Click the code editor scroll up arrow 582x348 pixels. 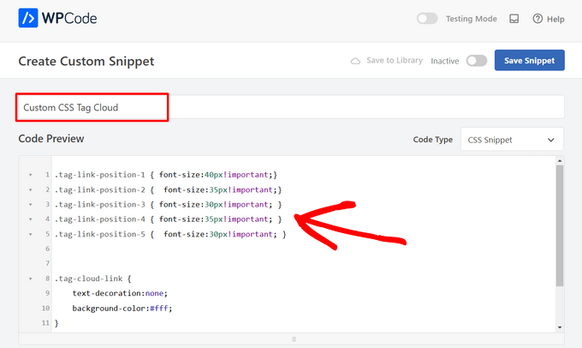[x=560, y=161]
